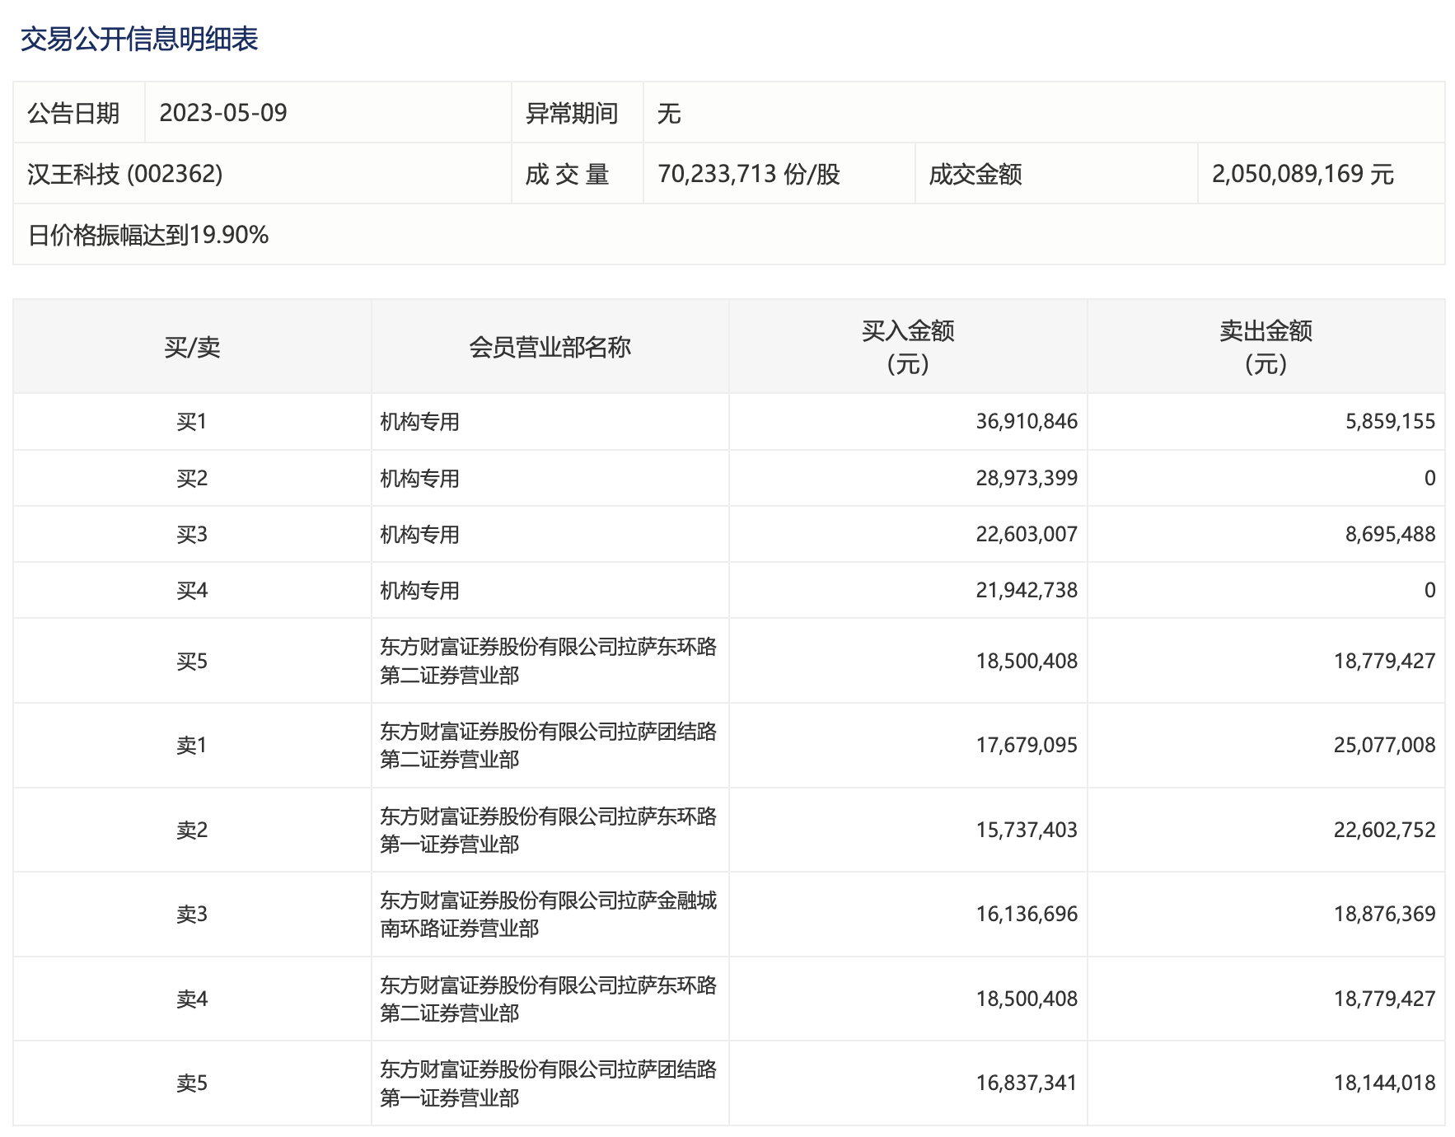
Task: Select buy amount 15,737,403
Action: tap(1027, 830)
